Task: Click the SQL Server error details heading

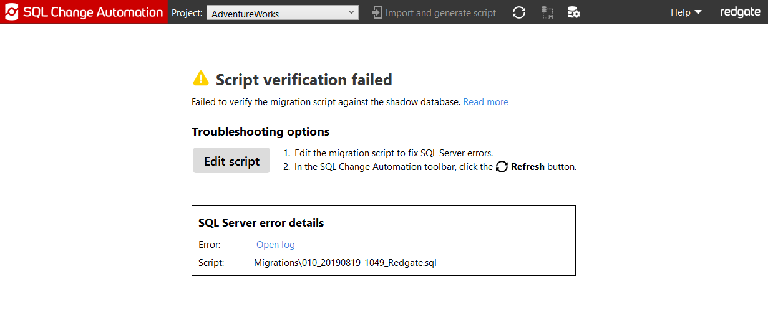Action: tap(261, 223)
